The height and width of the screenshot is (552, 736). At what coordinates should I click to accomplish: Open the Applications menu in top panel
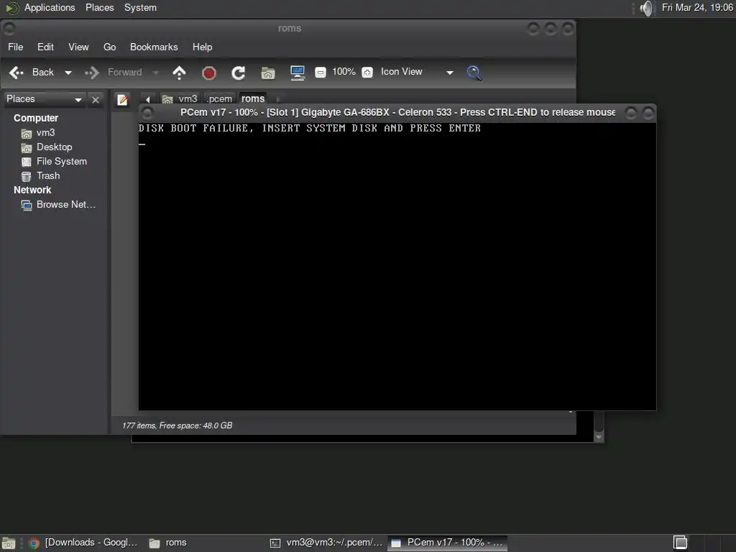(x=50, y=7)
